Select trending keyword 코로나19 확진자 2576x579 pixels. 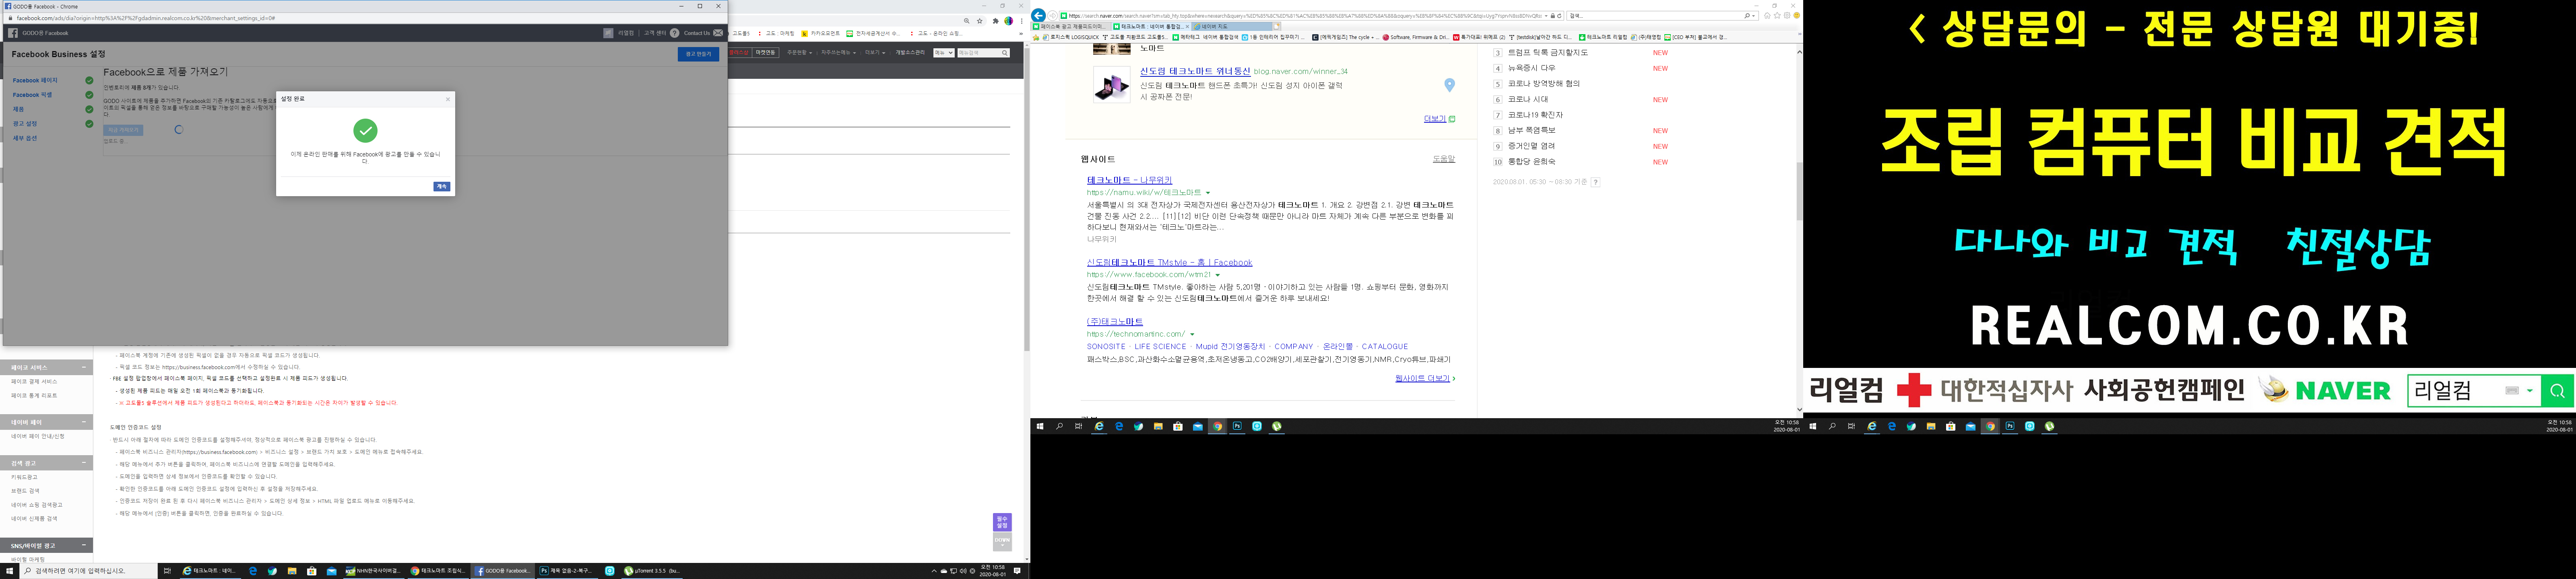tap(1535, 115)
